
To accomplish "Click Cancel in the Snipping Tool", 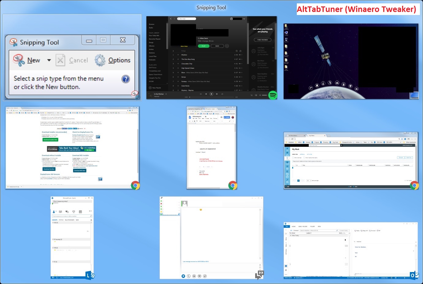I will 72,60.
